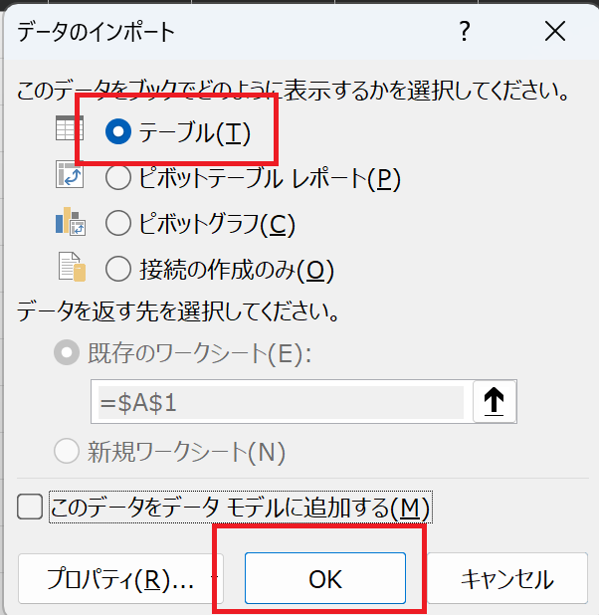Choose ピボットテーブル レポート(P) option
599x615 pixels.
(x=118, y=178)
